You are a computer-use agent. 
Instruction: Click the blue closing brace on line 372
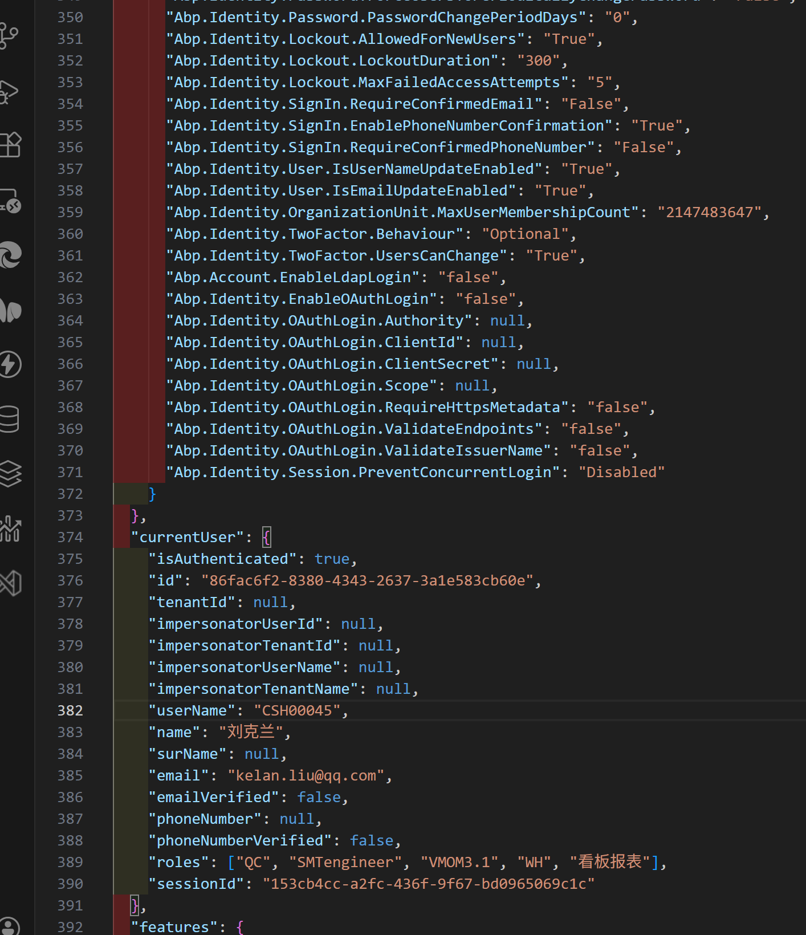pyautogui.click(x=152, y=494)
